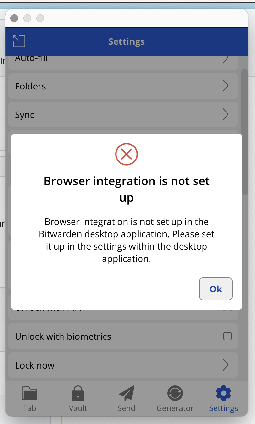Click the Settings title in the header
The image size is (255, 424).
[x=126, y=41]
